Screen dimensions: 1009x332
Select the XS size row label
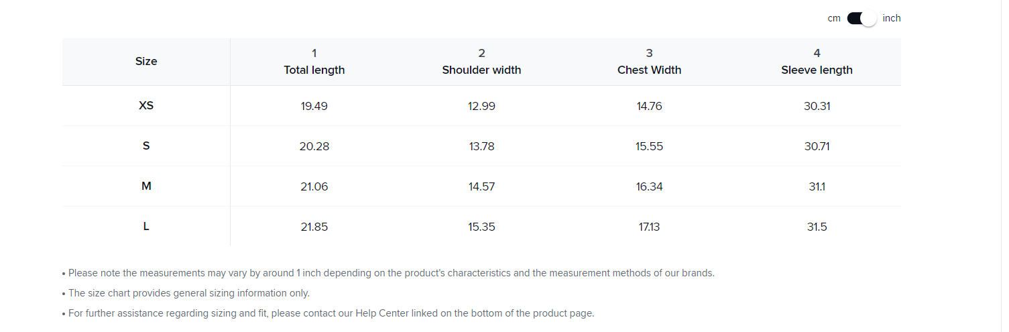click(146, 106)
